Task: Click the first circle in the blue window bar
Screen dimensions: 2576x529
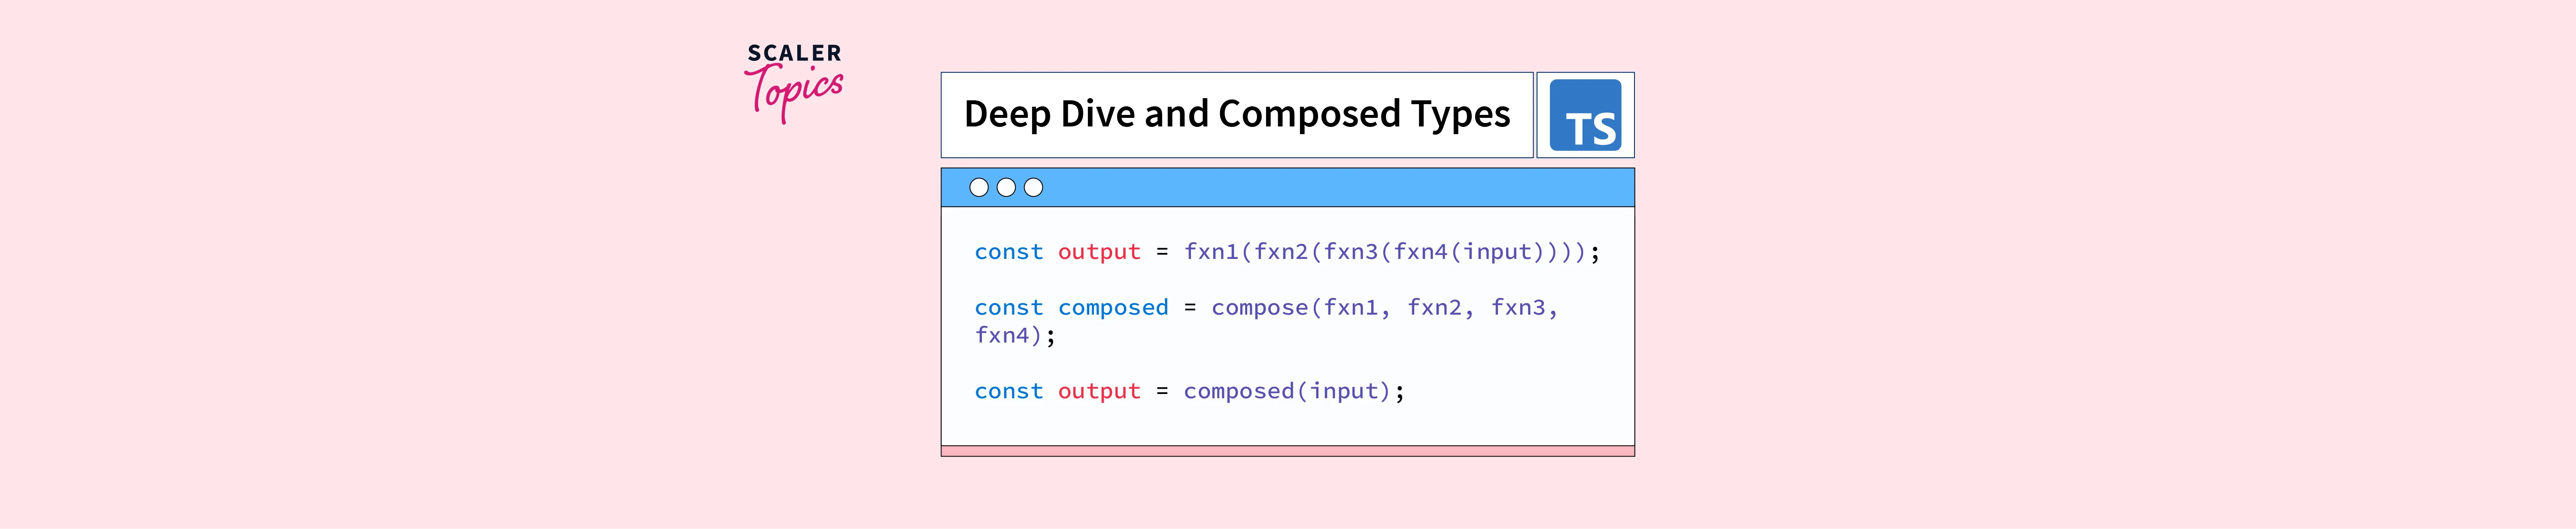Action: 979,188
